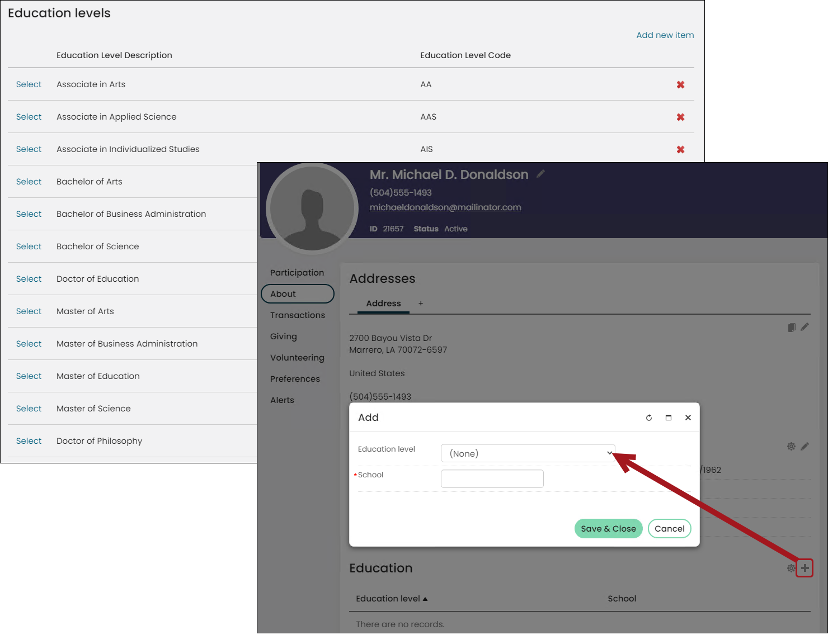
Task: Add a new address tab with the plus
Action: coord(421,303)
